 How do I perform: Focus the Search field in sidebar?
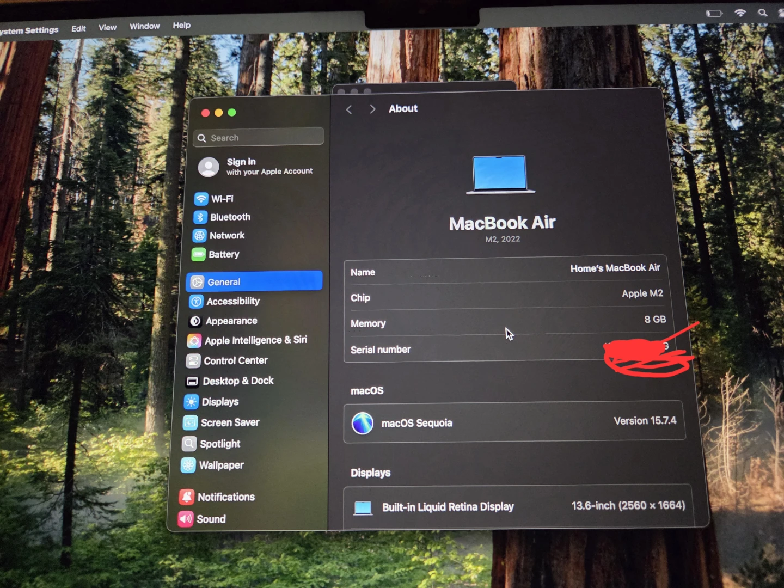tap(259, 137)
